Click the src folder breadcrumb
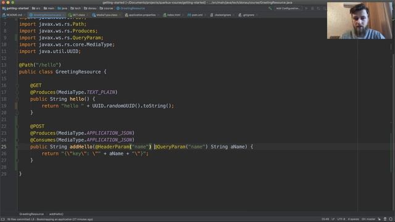Image resolution: width=395 pixels, height=222 pixels. click(x=36, y=8)
